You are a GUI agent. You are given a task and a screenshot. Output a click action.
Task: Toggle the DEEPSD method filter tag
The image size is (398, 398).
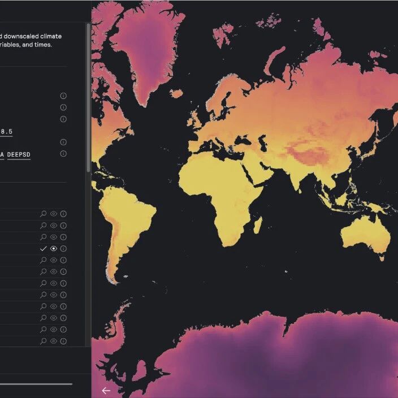pyautogui.click(x=19, y=154)
